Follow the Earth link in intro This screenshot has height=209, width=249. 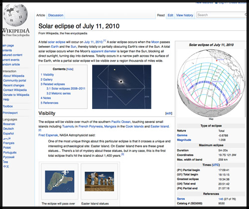pos(55,47)
